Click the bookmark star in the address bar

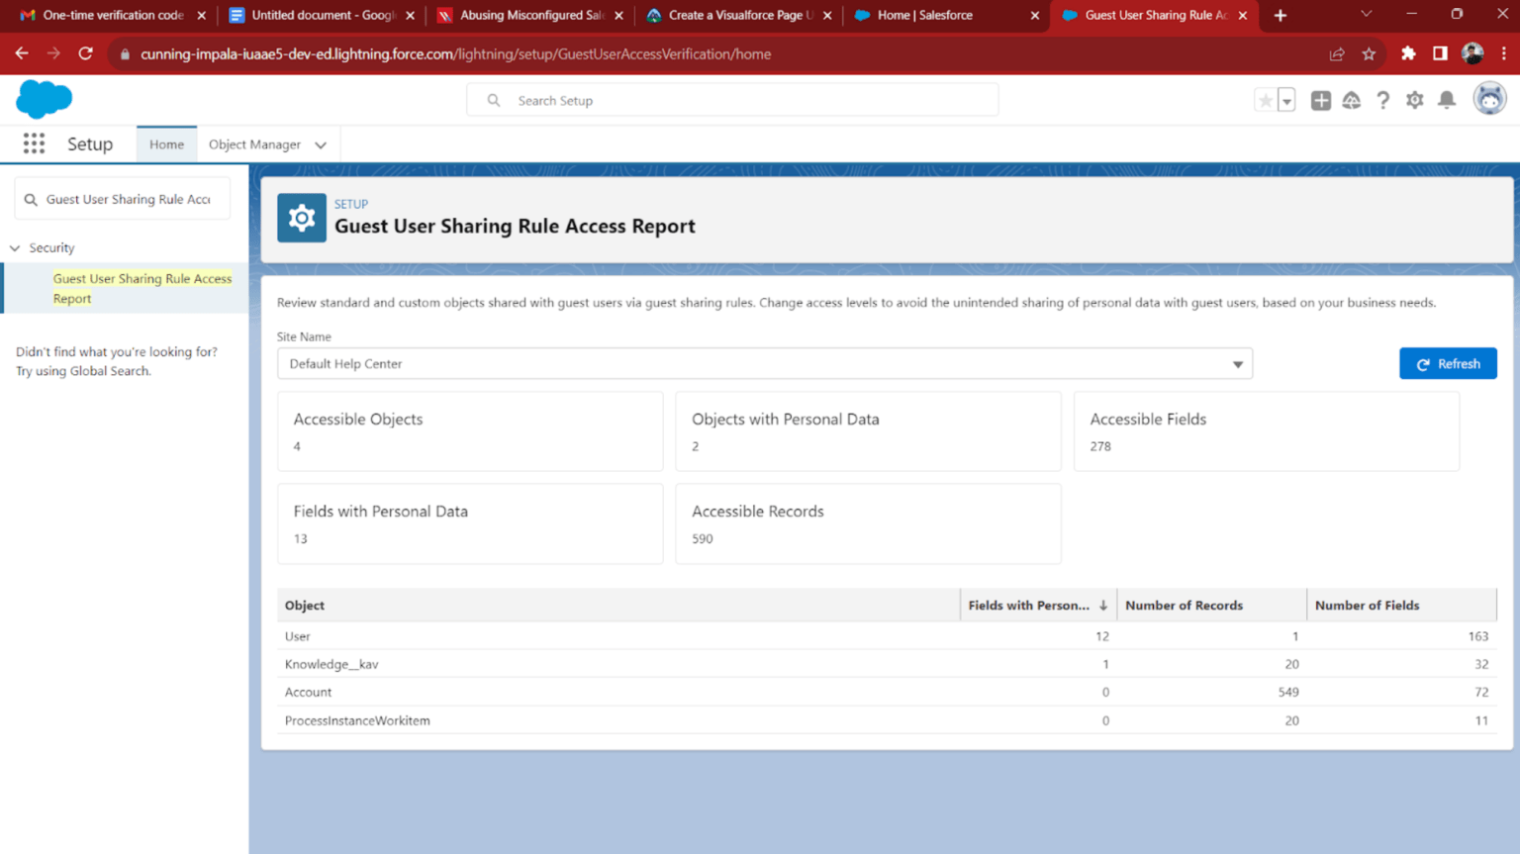1369,54
